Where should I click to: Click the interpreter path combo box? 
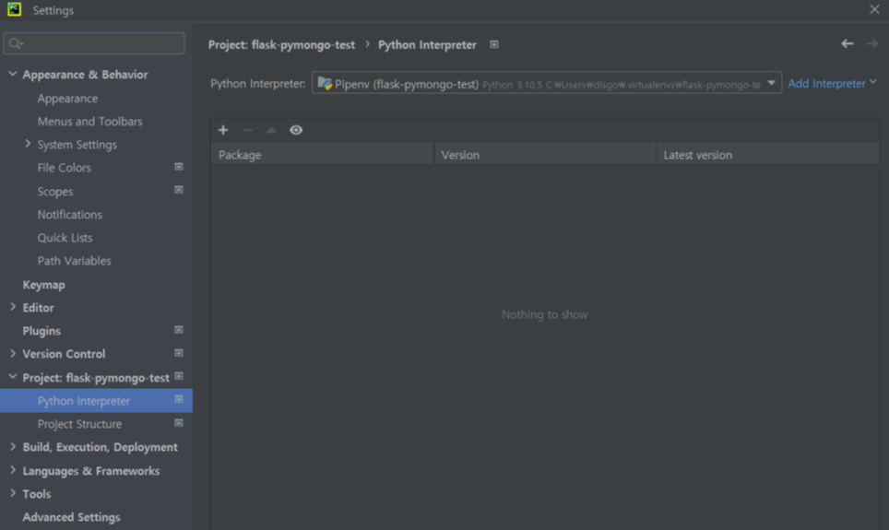click(547, 83)
